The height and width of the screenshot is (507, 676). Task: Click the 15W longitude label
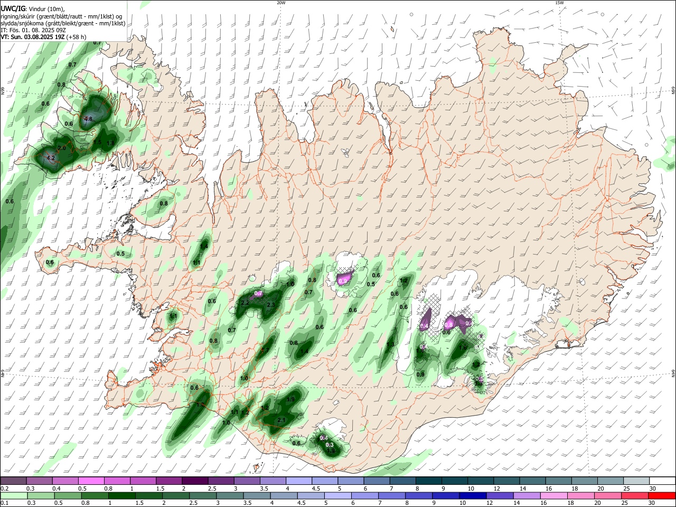click(559, 3)
